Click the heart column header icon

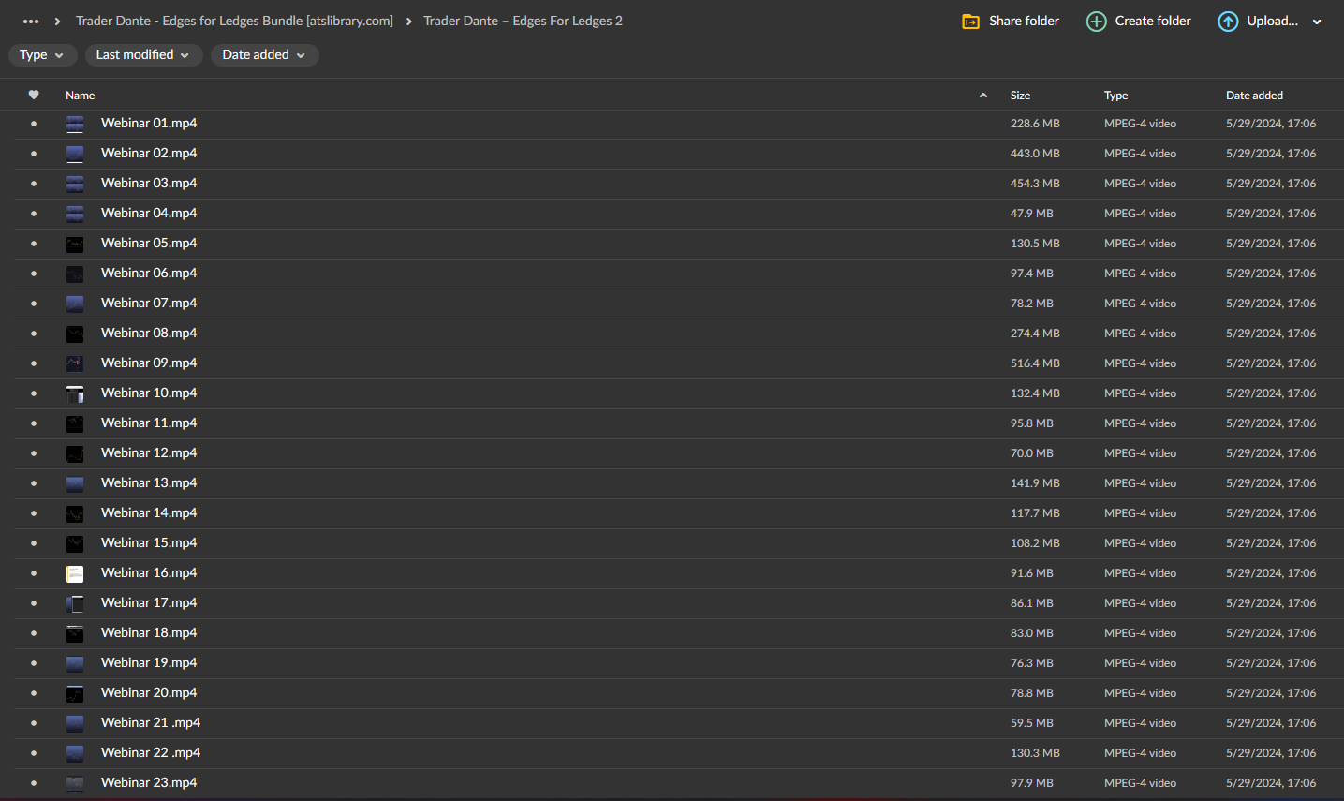pyautogui.click(x=34, y=95)
